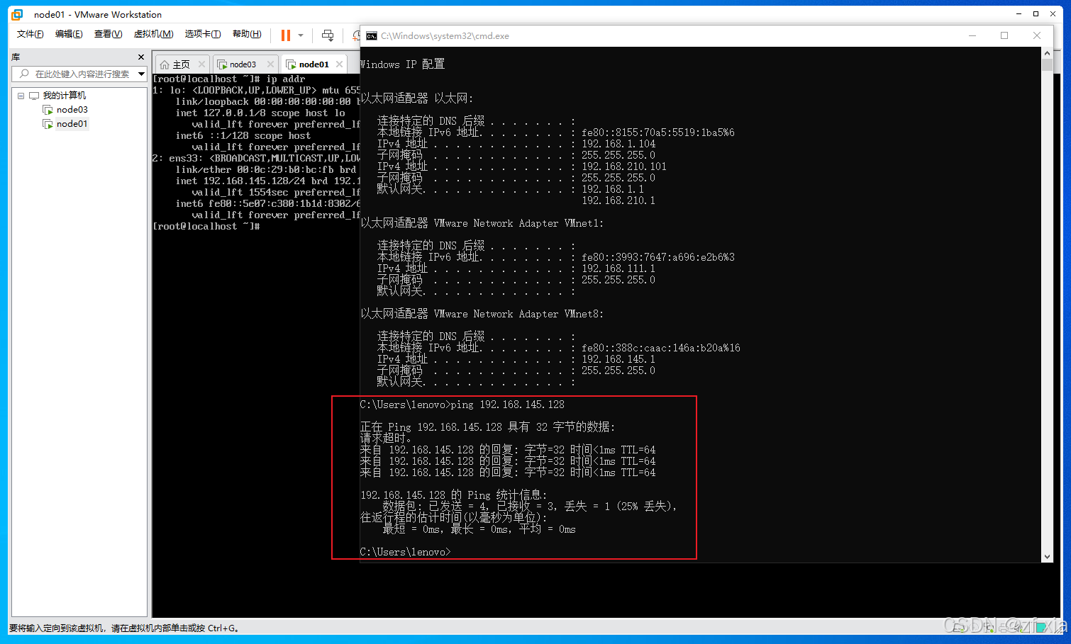Click the ping statistics 25% 丢失 line
This screenshot has height=644, width=1071.
tap(530, 507)
